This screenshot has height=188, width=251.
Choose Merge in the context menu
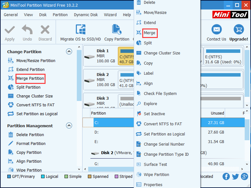pos(167,33)
